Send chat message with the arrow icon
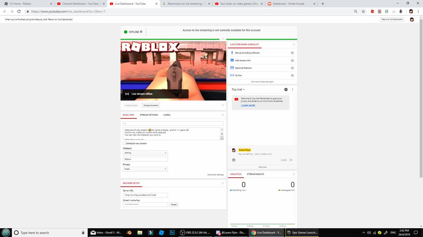Image resolution: width=423 pixels, height=237 pixels. coord(291,160)
